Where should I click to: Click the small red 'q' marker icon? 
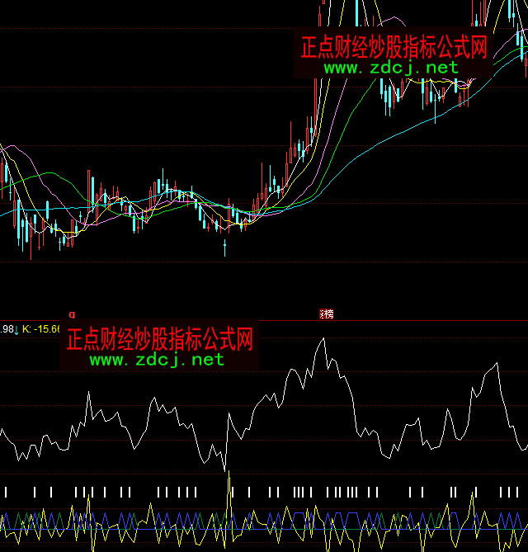72,314
